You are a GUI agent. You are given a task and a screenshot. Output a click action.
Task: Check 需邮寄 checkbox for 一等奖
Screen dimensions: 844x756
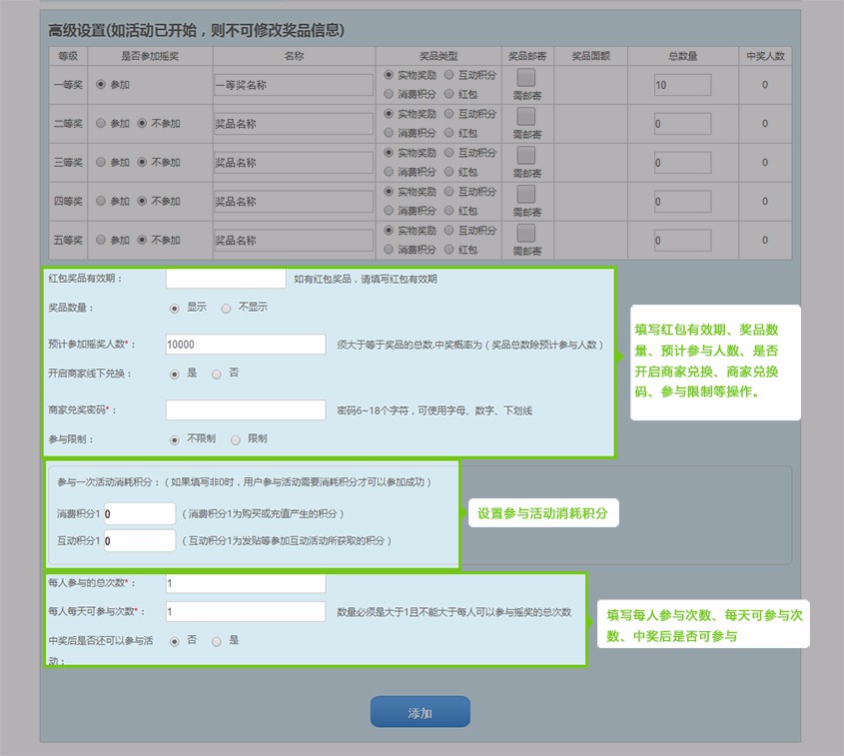525,78
